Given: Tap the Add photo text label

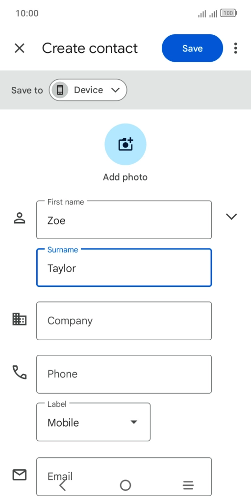Looking at the screenshot, I should (125, 177).
